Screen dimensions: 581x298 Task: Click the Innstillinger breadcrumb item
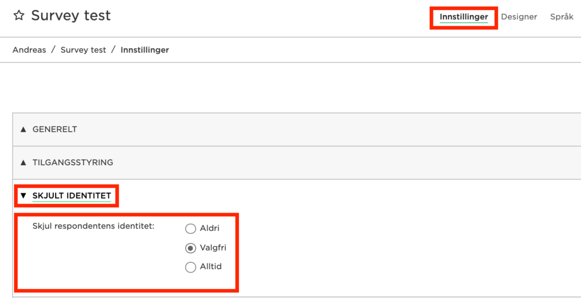pyautogui.click(x=145, y=50)
